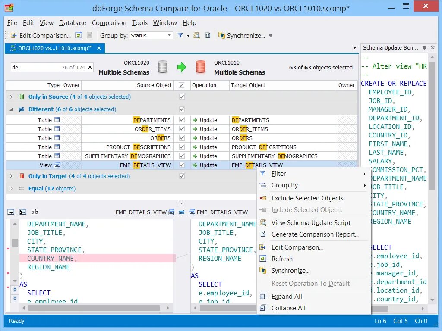
Task: Open the Database menu
Action: [73, 23]
